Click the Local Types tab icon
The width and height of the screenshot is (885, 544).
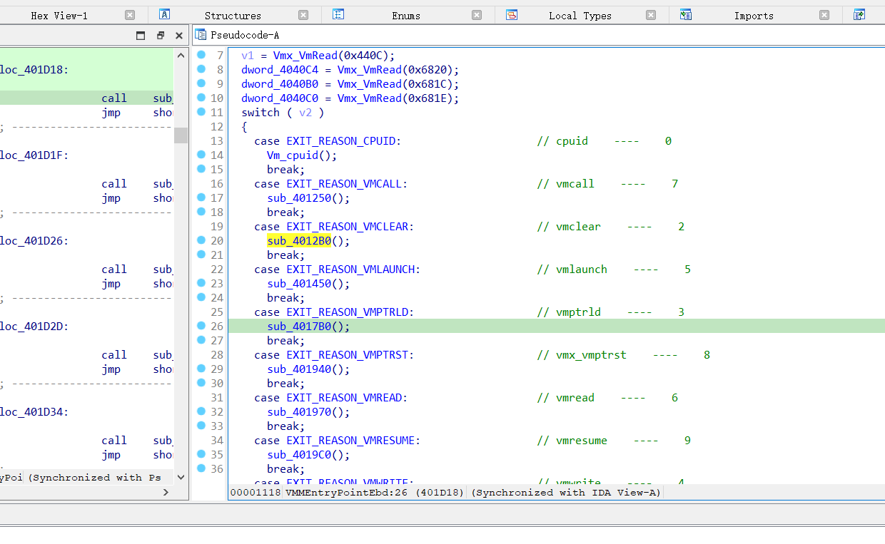click(x=512, y=14)
